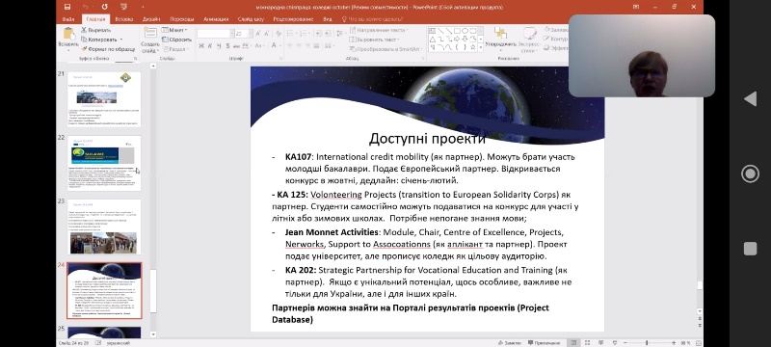Viewport: 771px width, 347px height.
Task: Switch to Переходы tab
Action: tap(182, 19)
